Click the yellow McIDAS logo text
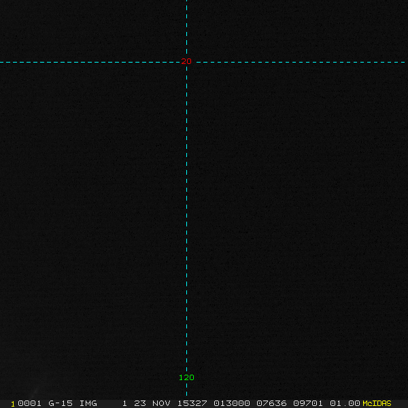 coord(377,403)
